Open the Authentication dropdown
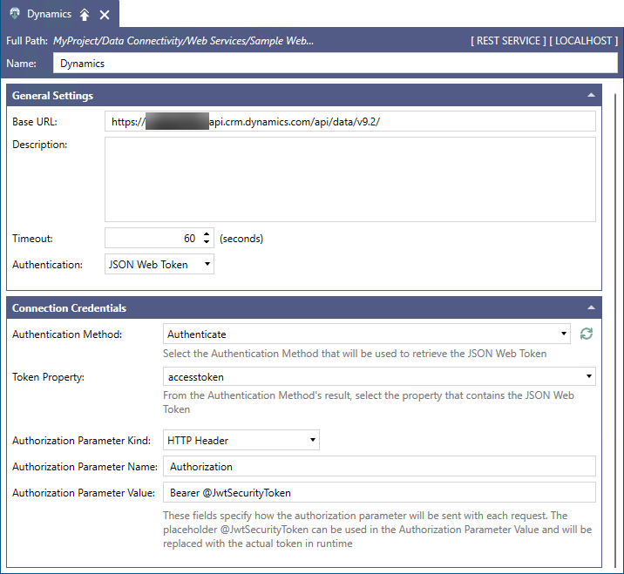Viewport: 624px width, 574px height. [159, 264]
